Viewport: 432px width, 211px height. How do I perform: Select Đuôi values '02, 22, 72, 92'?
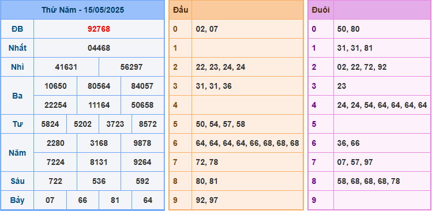(362, 67)
